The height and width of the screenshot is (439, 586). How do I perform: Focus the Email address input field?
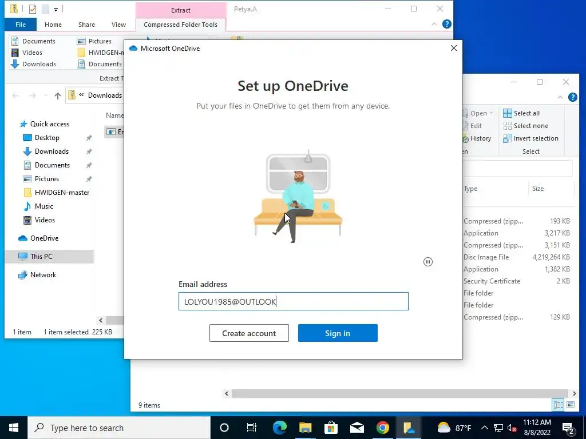tap(294, 301)
